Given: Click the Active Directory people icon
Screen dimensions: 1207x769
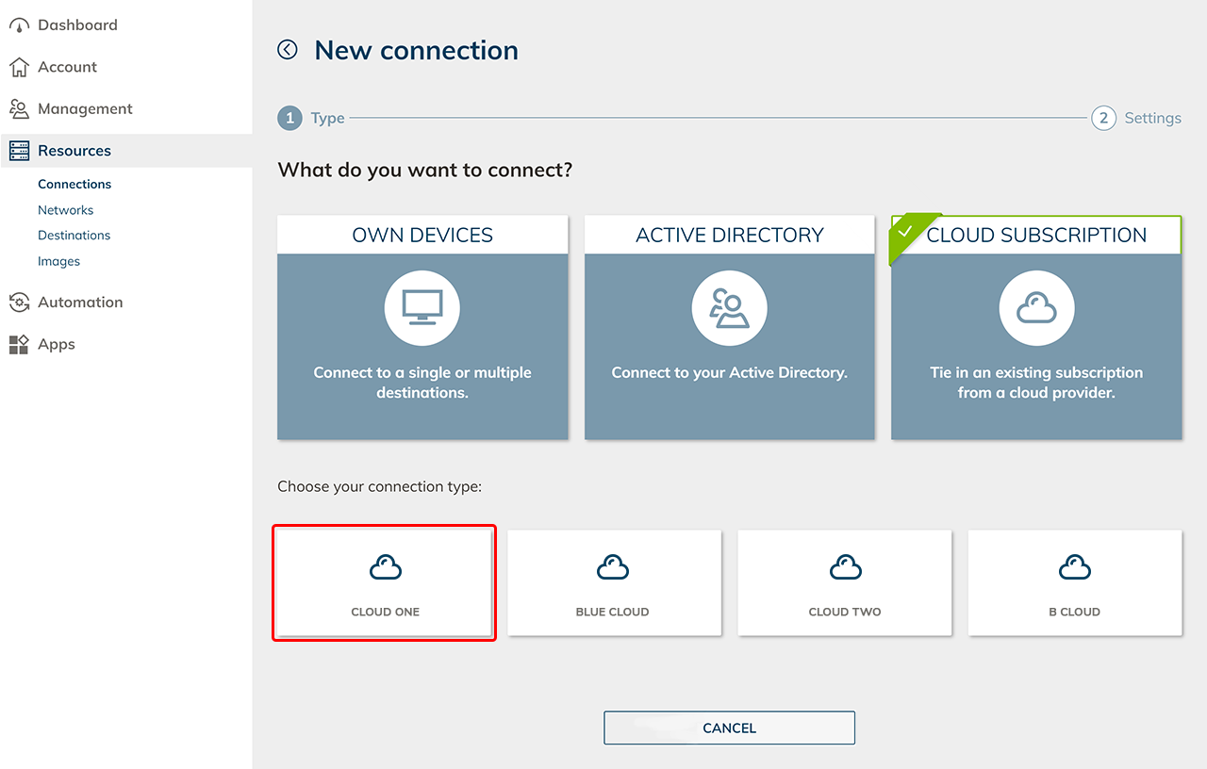Looking at the screenshot, I should (729, 308).
